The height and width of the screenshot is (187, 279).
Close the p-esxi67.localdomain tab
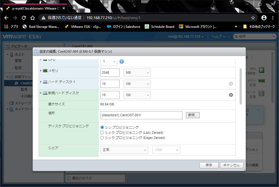(64, 8)
